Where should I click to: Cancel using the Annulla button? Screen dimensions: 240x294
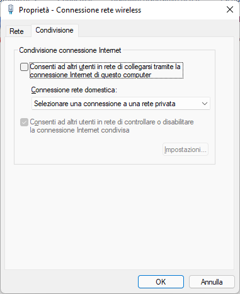coord(212,282)
